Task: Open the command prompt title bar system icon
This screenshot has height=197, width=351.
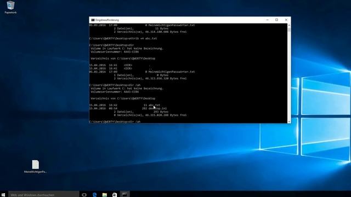Action: click(93, 20)
